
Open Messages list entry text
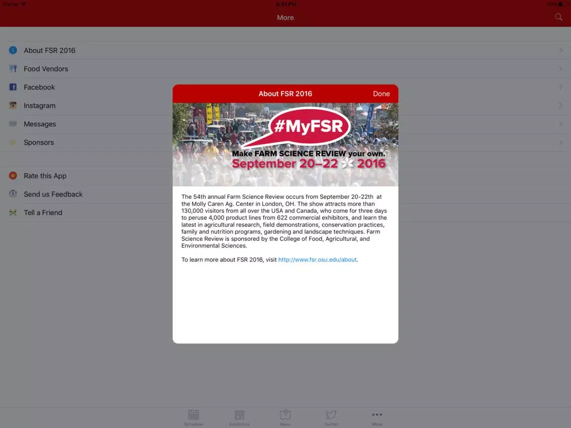[40, 124]
